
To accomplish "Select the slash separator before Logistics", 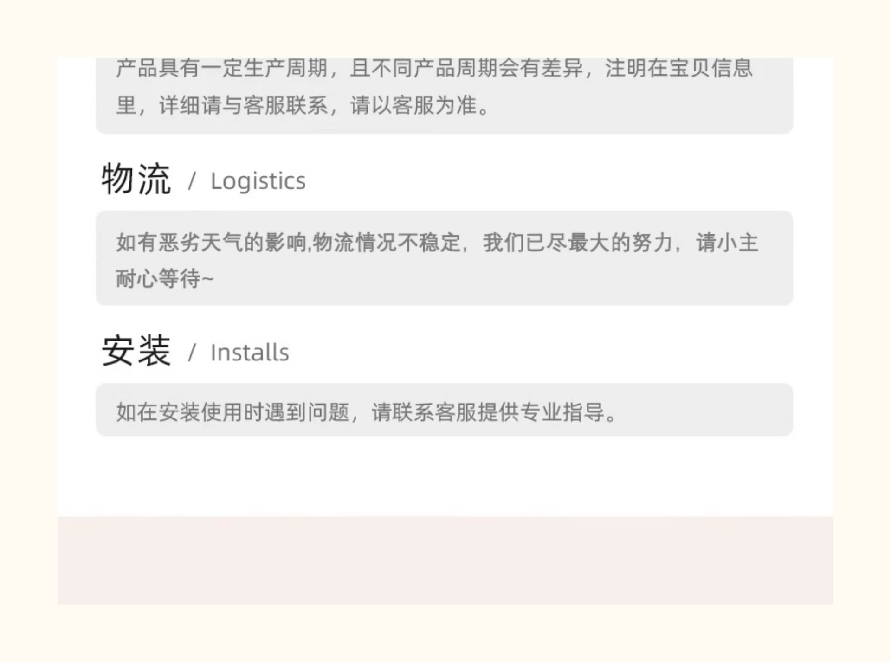I will click(192, 181).
